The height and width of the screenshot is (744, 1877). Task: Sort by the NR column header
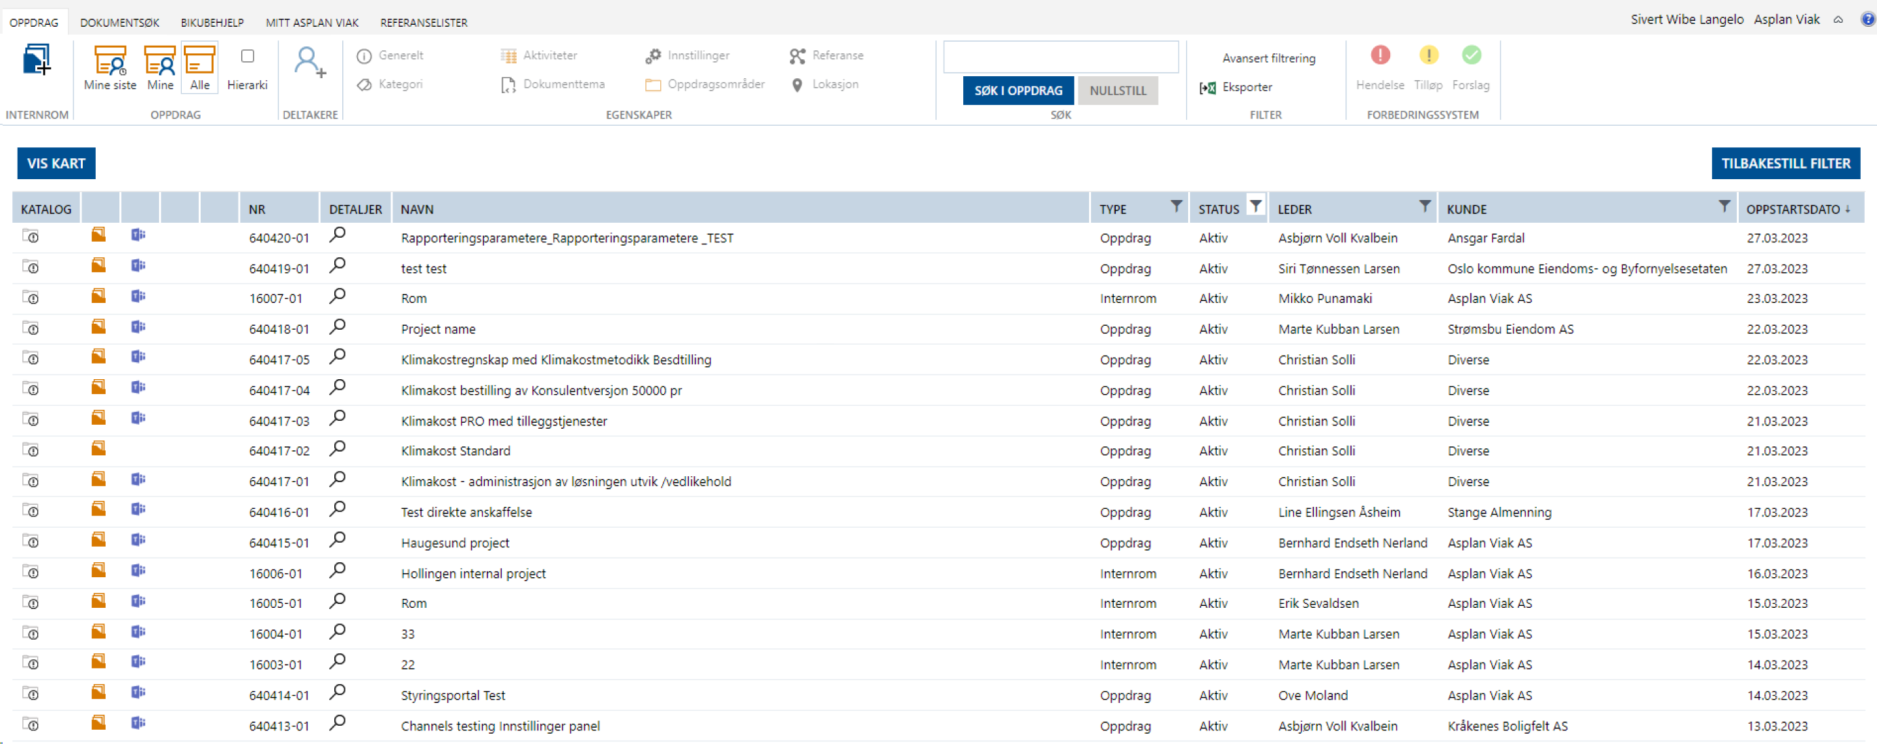pyautogui.click(x=257, y=210)
